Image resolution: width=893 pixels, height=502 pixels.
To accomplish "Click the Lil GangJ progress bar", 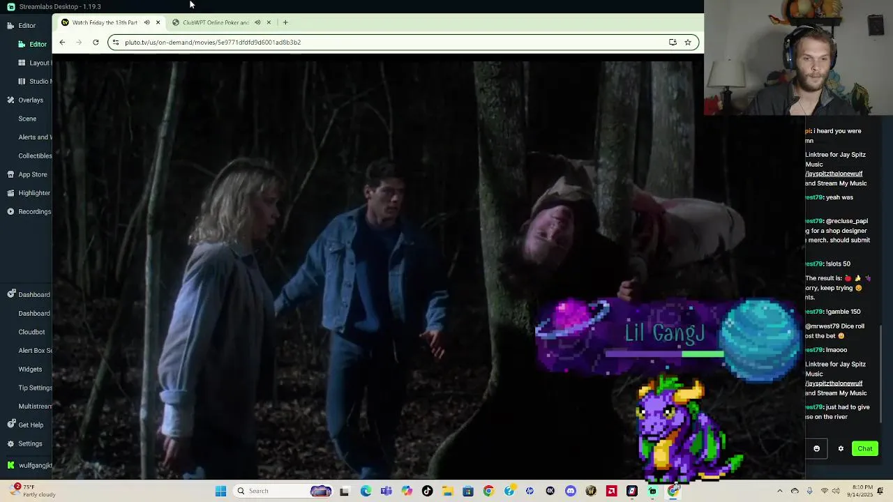I will coord(665,354).
